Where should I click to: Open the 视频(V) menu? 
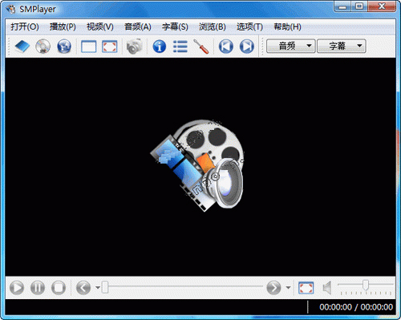point(100,26)
